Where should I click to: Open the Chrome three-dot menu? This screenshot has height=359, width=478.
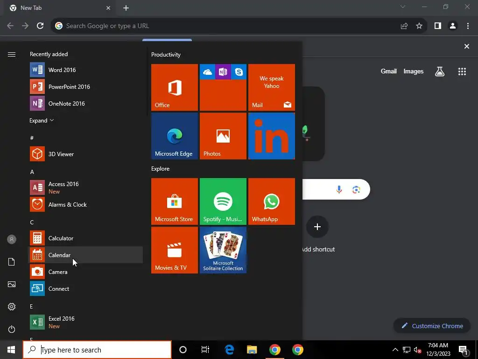(468, 26)
